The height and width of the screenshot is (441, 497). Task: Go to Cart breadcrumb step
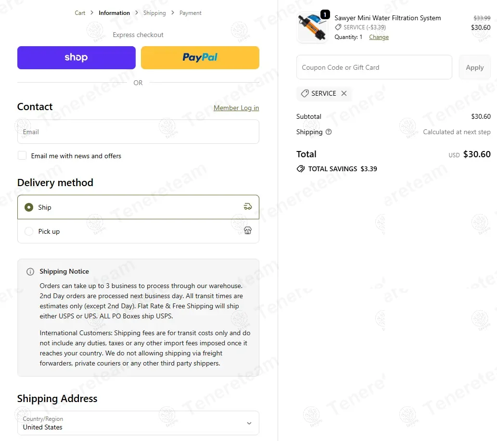coord(80,13)
